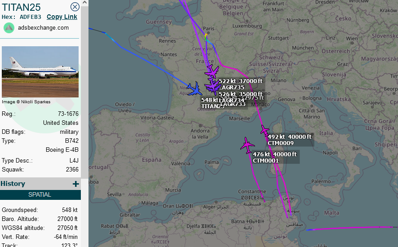Click Baro. Altitude value 27000 ft

tap(67, 219)
